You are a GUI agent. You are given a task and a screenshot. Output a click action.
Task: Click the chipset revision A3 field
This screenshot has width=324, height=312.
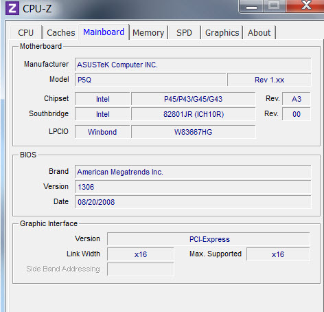click(297, 99)
